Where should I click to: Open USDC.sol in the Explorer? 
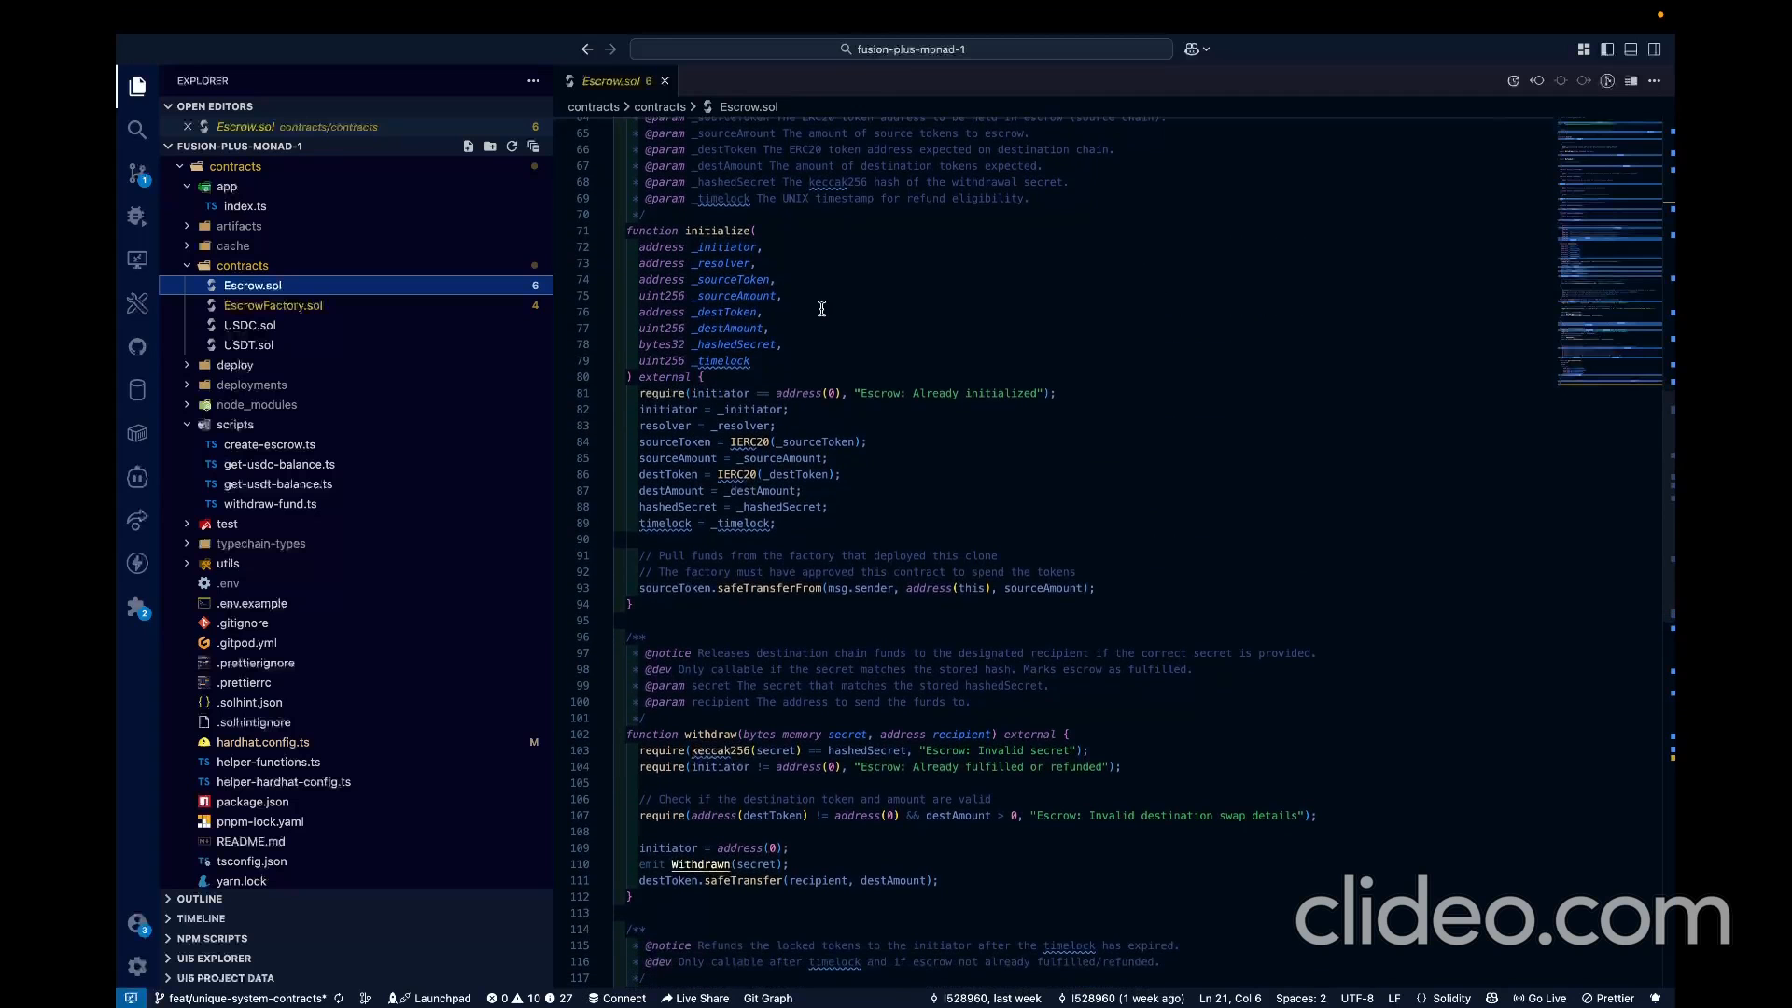click(249, 326)
